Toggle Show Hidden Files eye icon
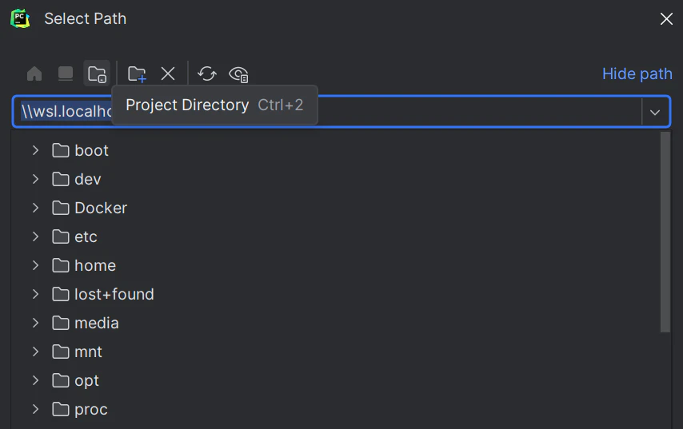Screen dimensions: 683x429 pyautogui.click(x=238, y=74)
